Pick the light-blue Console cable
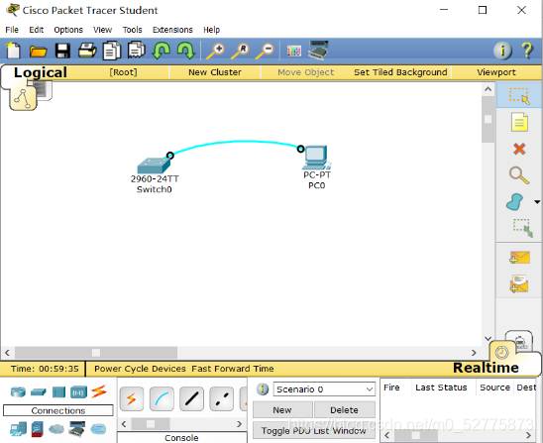The height and width of the screenshot is (443, 543). [162, 398]
